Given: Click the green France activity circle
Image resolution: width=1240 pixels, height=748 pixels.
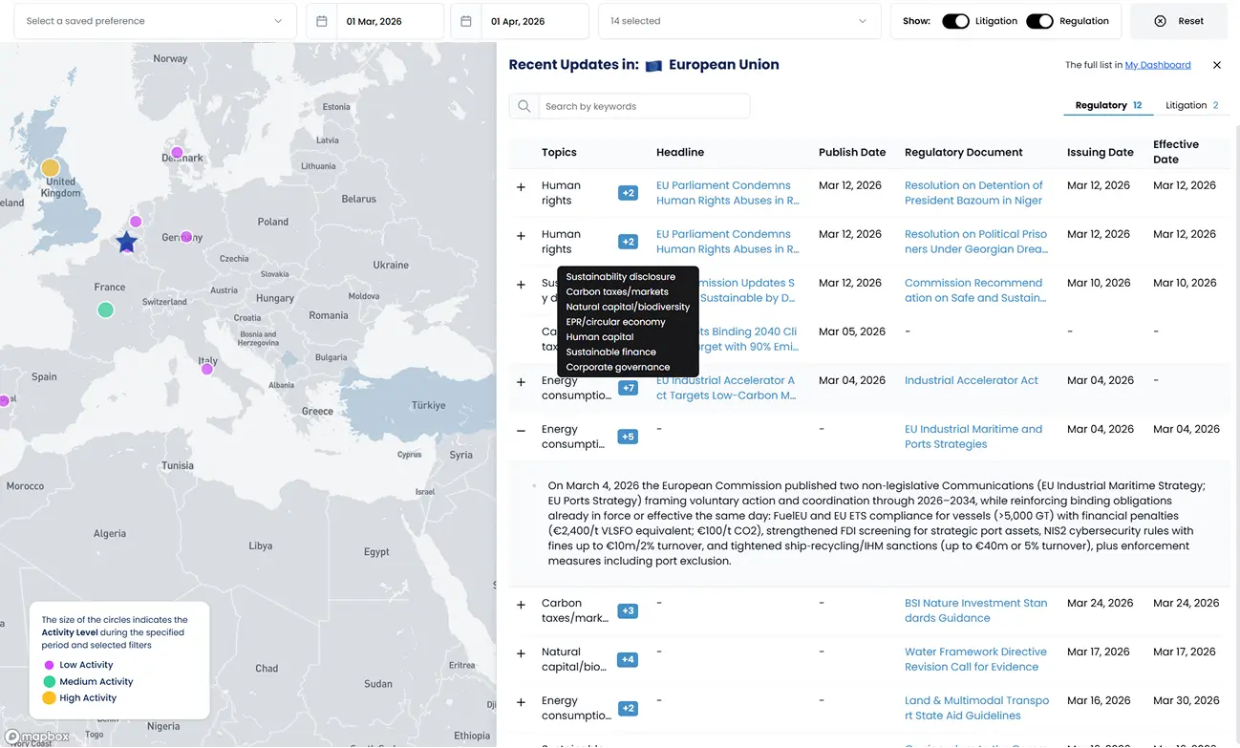Looking at the screenshot, I should point(106,310).
